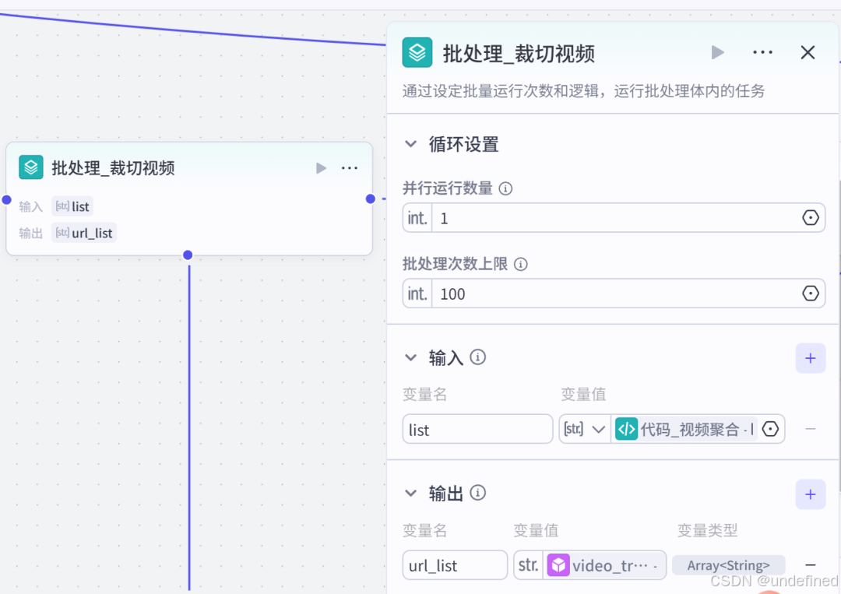Add a new output variable
Viewport: 841px width, 594px height.
811,494
